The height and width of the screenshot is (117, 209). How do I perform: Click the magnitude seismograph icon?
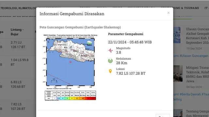110,50
